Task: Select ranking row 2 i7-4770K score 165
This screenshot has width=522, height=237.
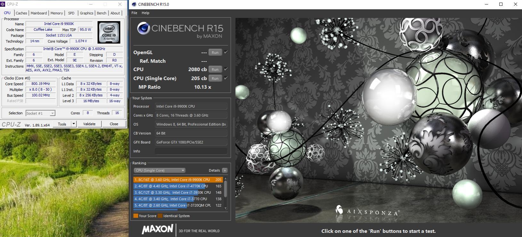Action: tap(178, 186)
